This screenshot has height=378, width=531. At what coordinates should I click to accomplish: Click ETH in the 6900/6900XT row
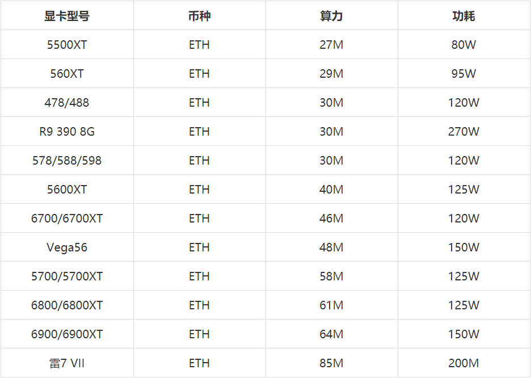199,334
